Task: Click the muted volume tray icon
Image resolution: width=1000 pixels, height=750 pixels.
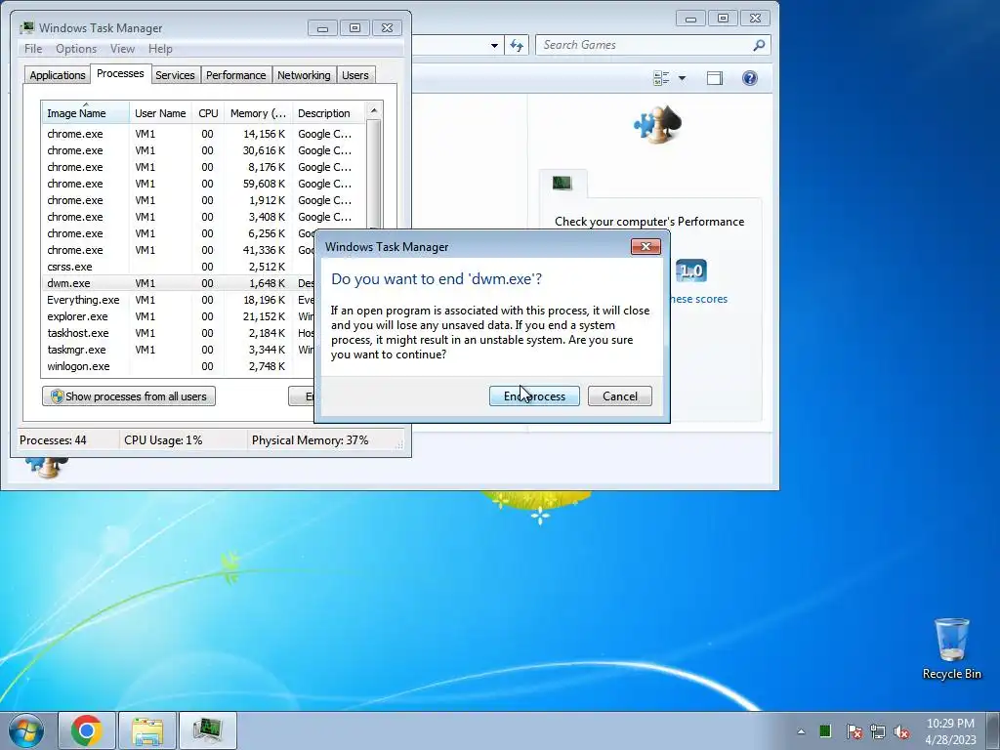Action: pos(901,731)
